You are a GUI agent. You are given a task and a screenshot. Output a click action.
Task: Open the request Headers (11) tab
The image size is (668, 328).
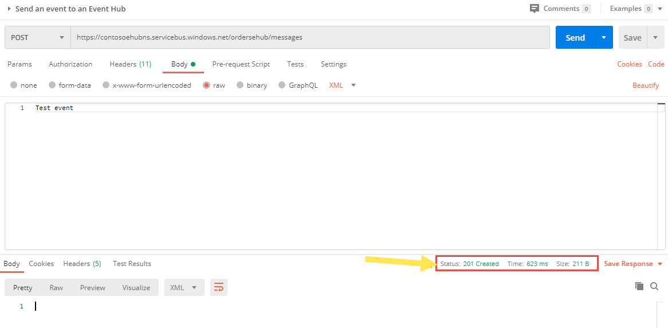[131, 64]
